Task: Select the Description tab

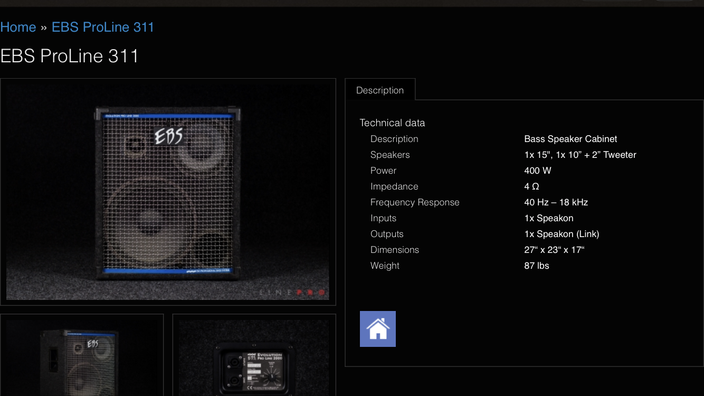Action: [x=380, y=90]
